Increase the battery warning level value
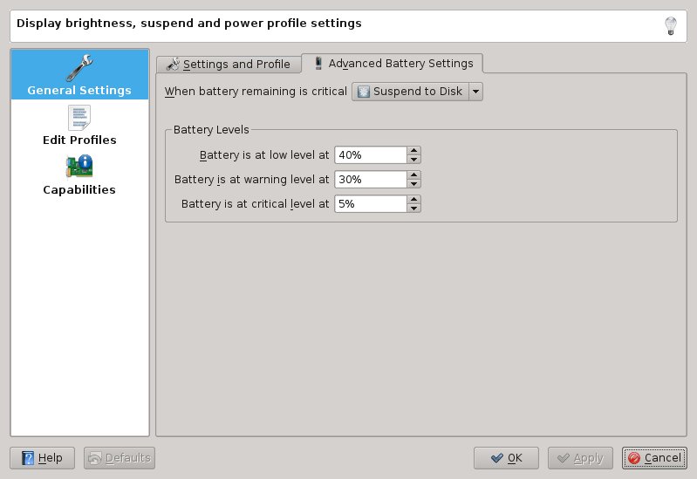This screenshot has width=697, height=479. click(414, 174)
